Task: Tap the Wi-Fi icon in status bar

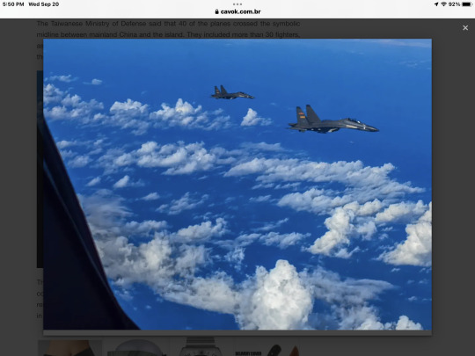Action: pos(444,4)
